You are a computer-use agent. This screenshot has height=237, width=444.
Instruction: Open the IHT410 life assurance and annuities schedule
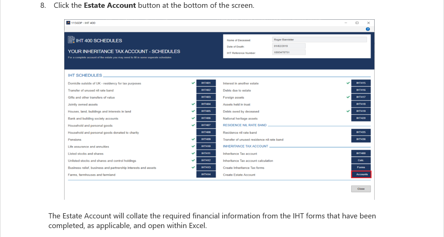206,146
